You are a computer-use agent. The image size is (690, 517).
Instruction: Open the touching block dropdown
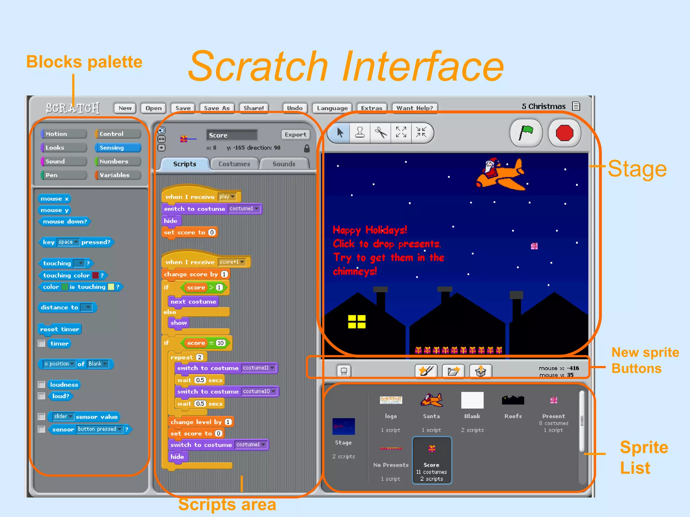tap(79, 263)
